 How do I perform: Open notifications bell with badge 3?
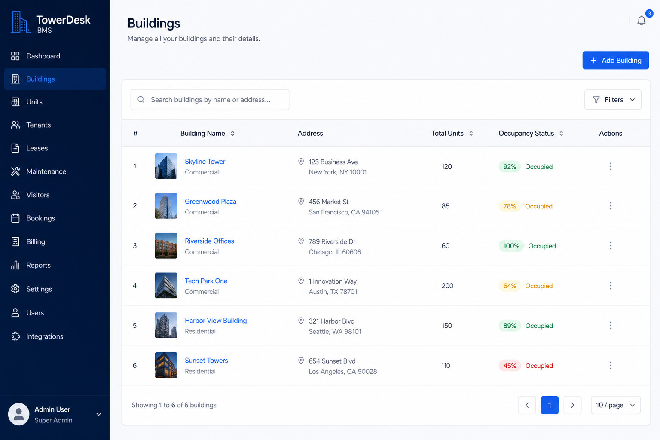click(x=642, y=20)
